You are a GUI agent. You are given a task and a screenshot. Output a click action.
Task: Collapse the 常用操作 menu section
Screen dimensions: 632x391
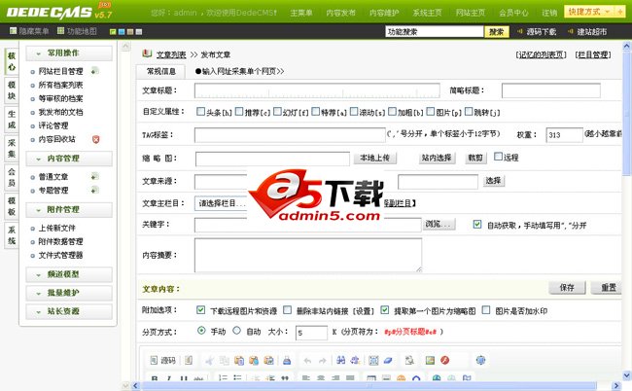[69, 53]
